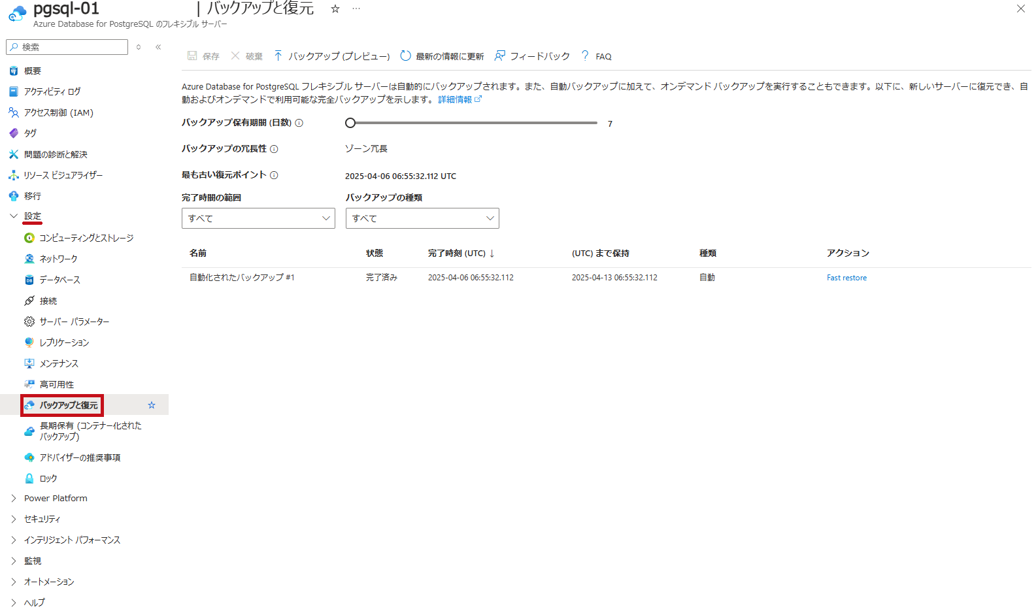Click the backup retention days slider handle
The height and width of the screenshot is (611, 1036).
click(x=350, y=123)
